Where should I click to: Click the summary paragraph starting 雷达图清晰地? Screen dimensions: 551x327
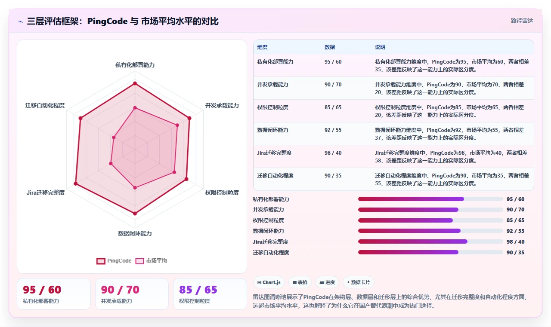point(391,301)
